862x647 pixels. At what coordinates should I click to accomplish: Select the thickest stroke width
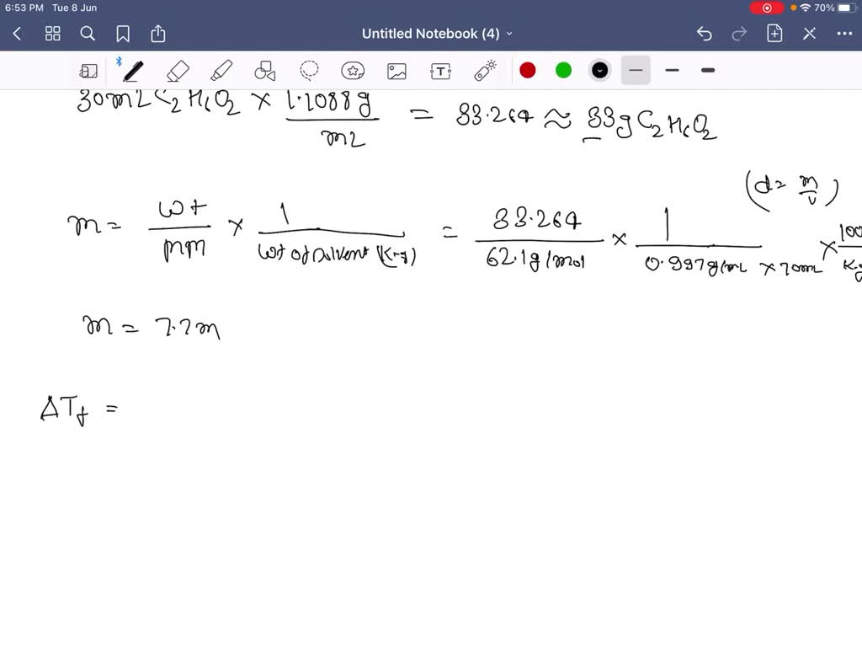pos(708,71)
